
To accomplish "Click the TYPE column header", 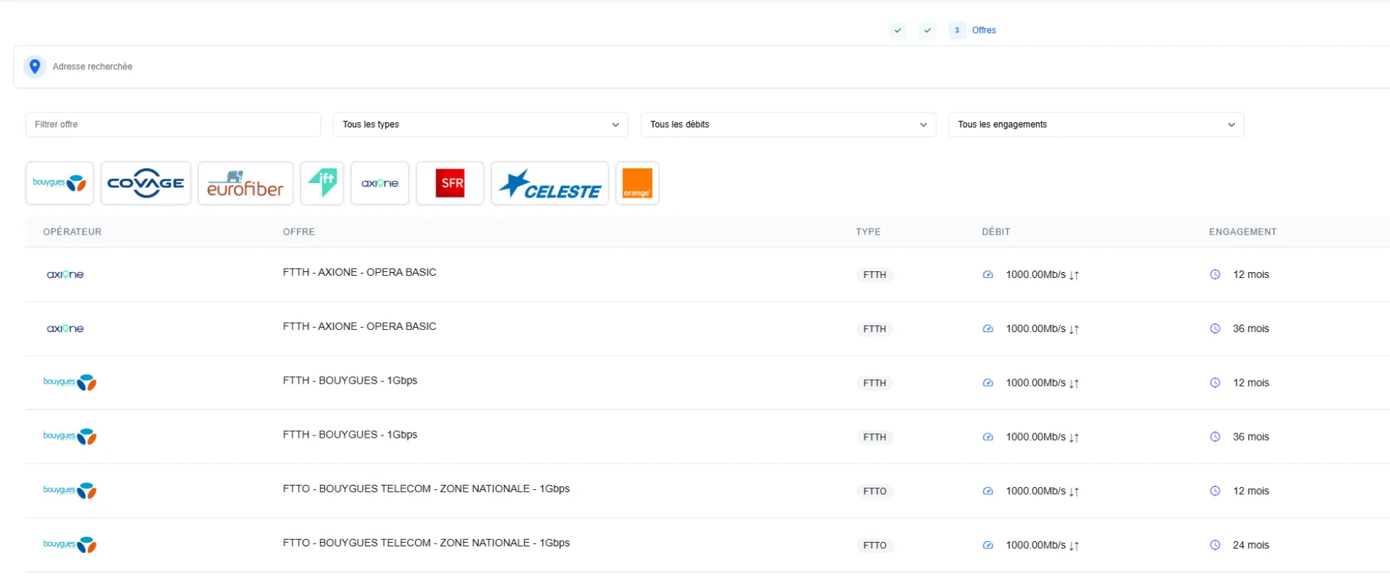I will tap(868, 232).
